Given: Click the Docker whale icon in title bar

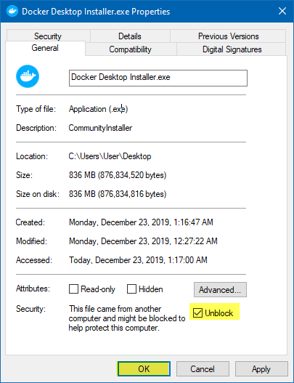Looking at the screenshot, I should 12,11.
